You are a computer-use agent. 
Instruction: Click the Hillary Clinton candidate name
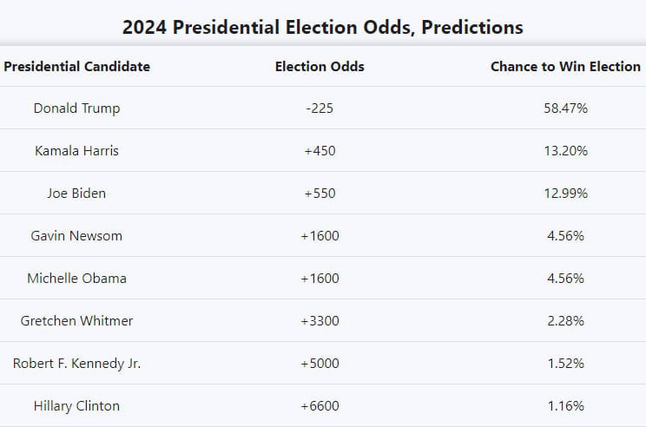[76, 406]
